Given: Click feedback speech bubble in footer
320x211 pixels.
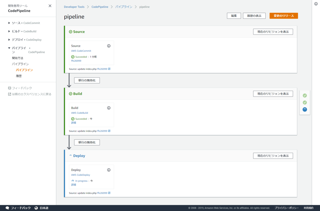Looking at the screenshot, I should coord(7,208).
